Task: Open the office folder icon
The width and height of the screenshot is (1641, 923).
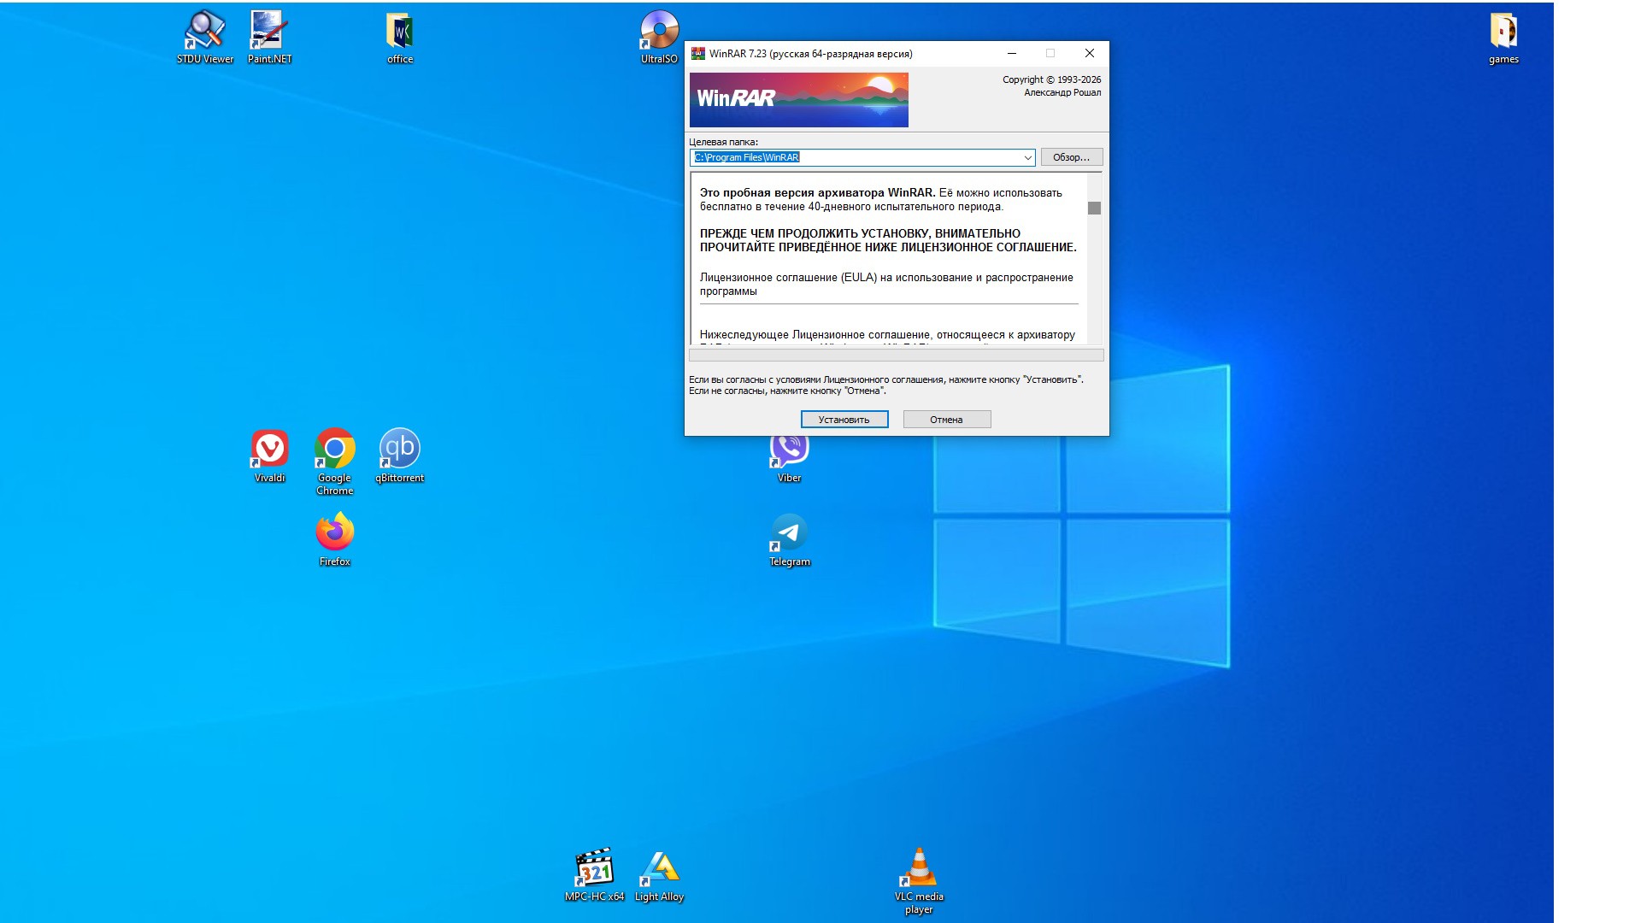Action: [x=400, y=37]
